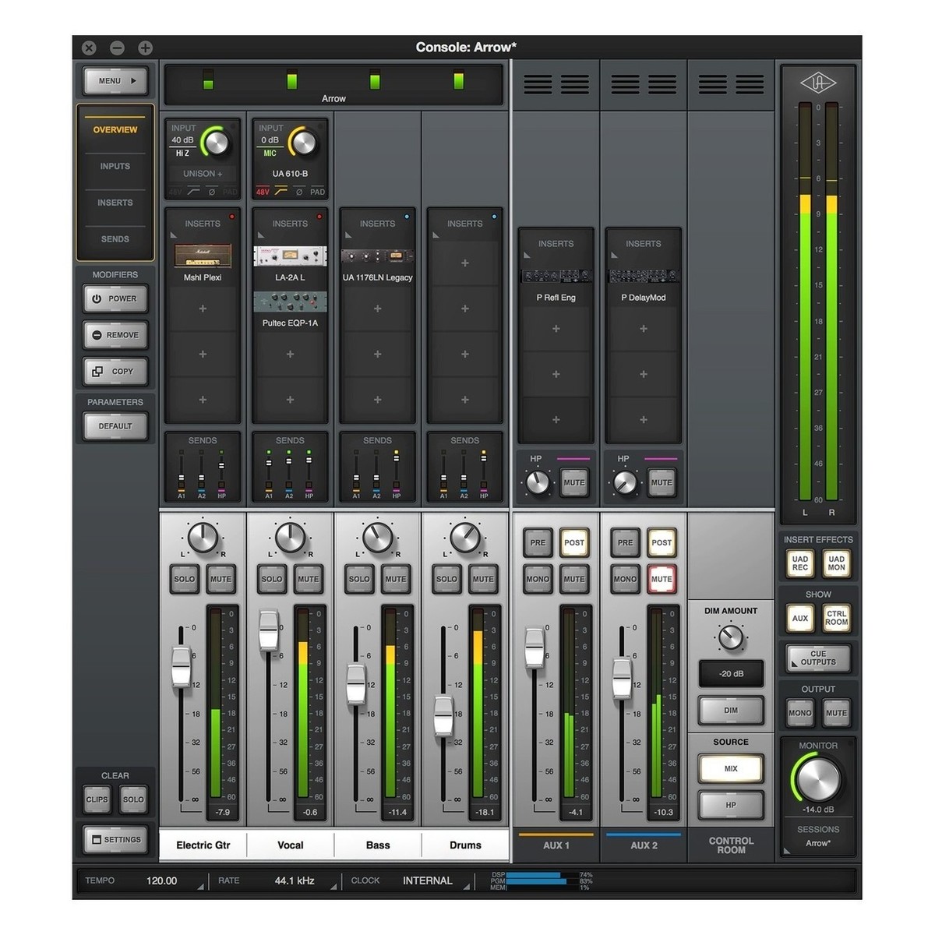Click the COPY modifier button
This screenshot has width=935, height=935.
pos(115,372)
